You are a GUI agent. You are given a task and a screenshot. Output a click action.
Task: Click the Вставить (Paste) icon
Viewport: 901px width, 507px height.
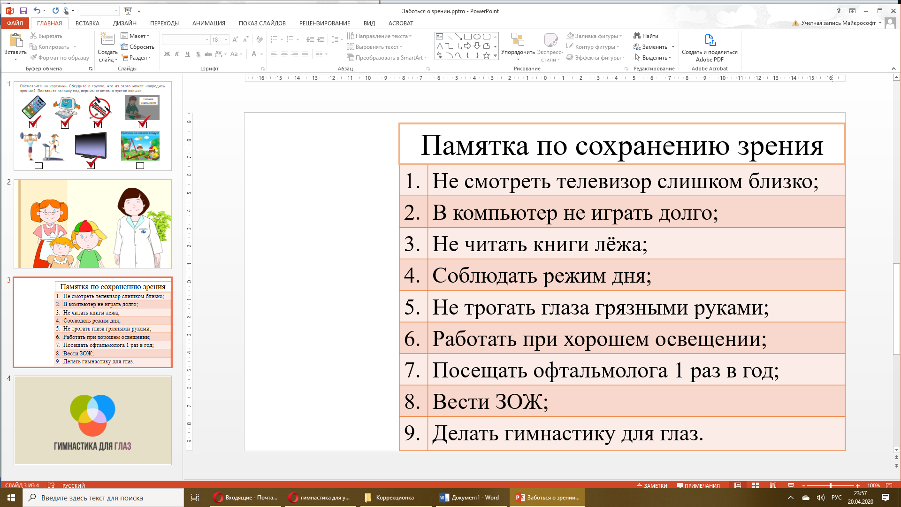click(x=15, y=40)
